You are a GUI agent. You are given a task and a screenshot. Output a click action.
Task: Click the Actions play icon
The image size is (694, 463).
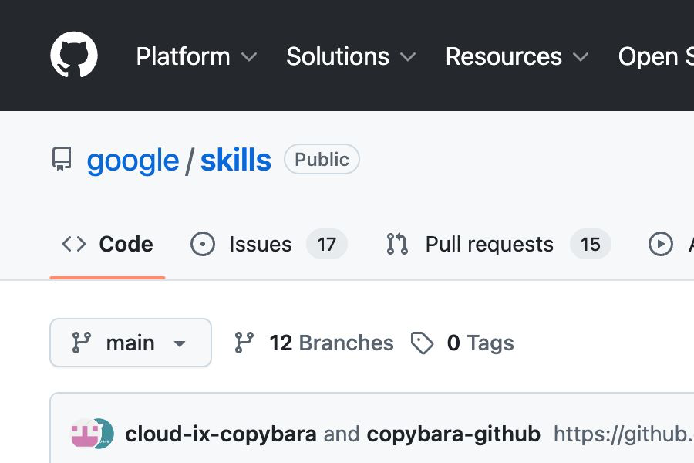[661, 244]
